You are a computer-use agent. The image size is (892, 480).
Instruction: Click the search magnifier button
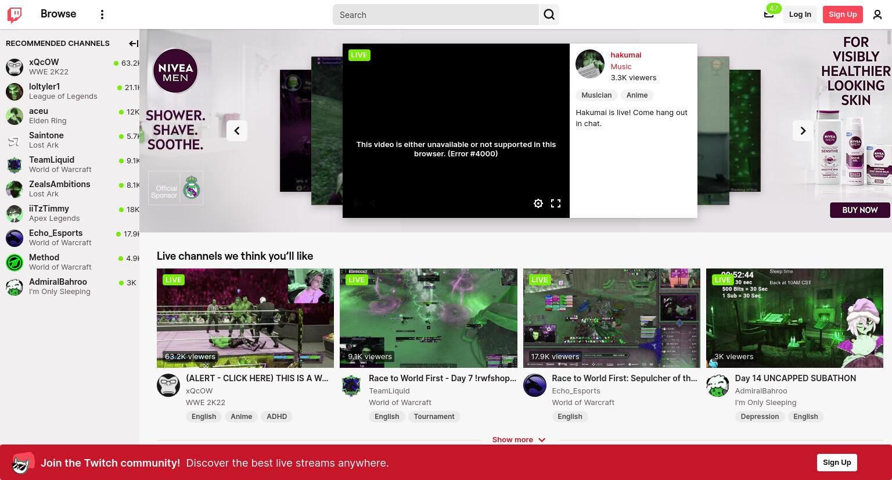[549, 15]
